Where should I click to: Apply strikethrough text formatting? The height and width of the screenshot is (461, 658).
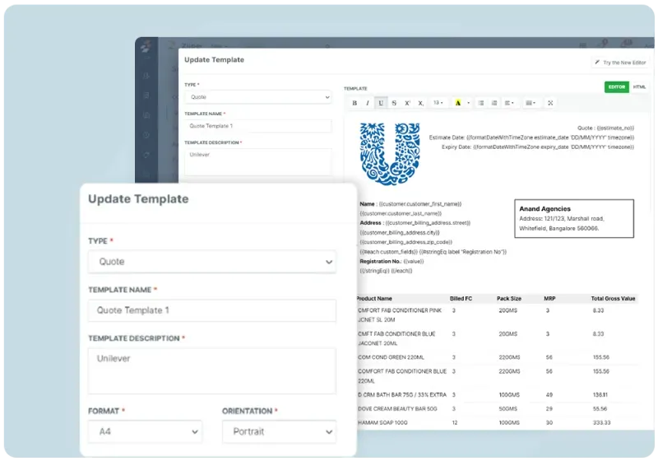(x=394, y=103)
